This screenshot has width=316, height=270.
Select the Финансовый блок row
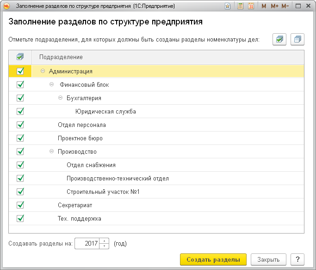(x=156, y=84)
